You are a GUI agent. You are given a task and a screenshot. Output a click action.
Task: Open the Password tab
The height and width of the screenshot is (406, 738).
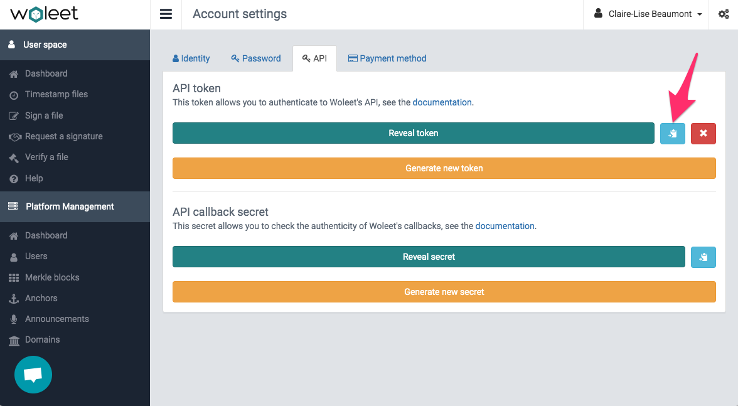pos(256,58)
